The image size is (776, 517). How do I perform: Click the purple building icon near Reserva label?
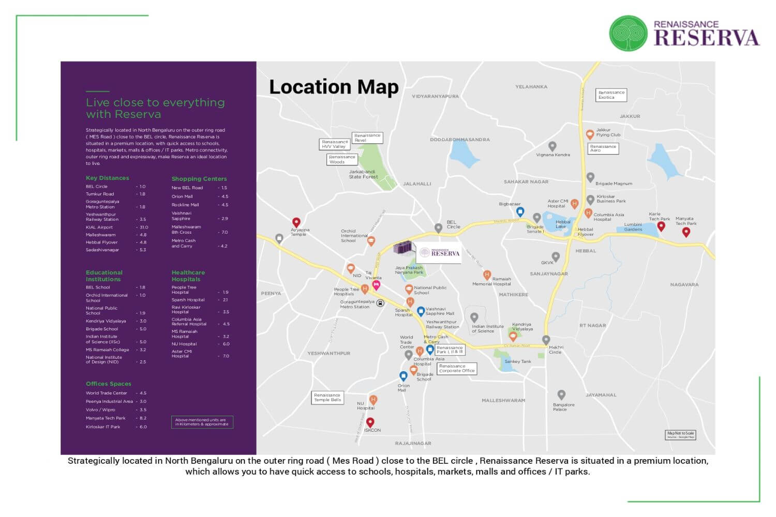pyautogui.click(x=404, y=248)
